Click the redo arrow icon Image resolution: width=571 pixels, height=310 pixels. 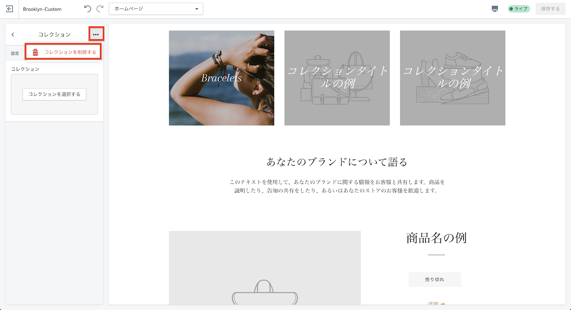tap(100, 9)
